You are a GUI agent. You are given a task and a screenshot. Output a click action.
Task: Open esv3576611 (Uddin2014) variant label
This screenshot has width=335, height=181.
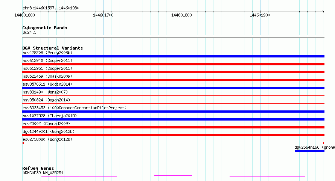(47, 84)
